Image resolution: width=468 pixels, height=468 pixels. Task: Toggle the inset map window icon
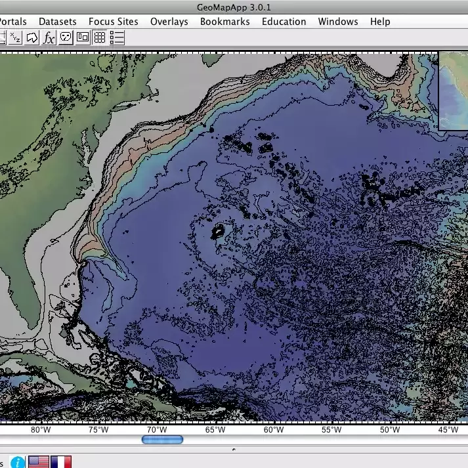83,37
